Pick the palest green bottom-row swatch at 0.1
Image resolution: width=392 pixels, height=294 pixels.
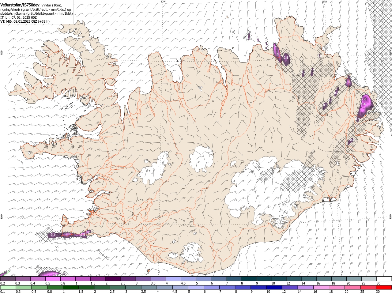8,288
